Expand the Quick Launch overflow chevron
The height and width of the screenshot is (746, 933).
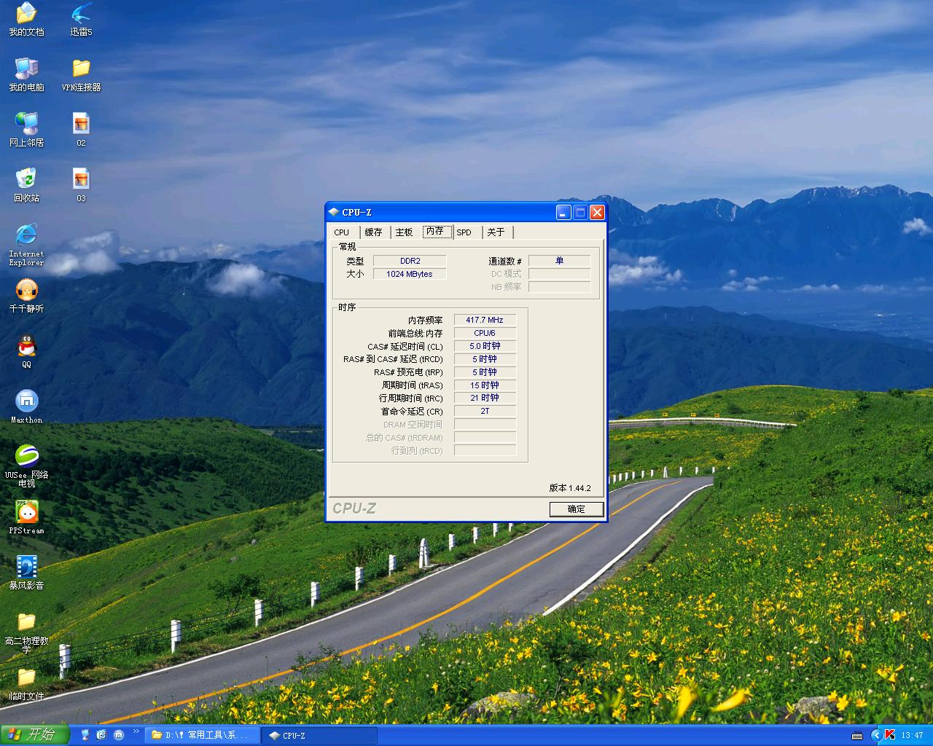tap(136, 732)
